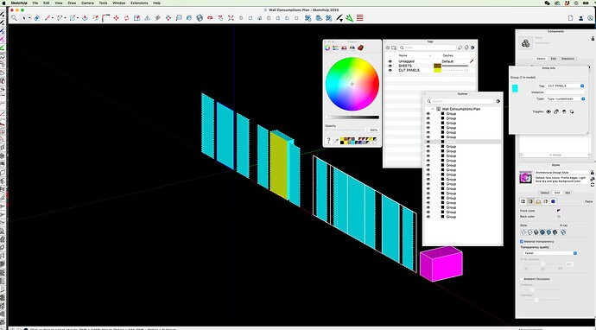Open the Camera menu
The image size is (596, 330).
[x=87, y=3]
